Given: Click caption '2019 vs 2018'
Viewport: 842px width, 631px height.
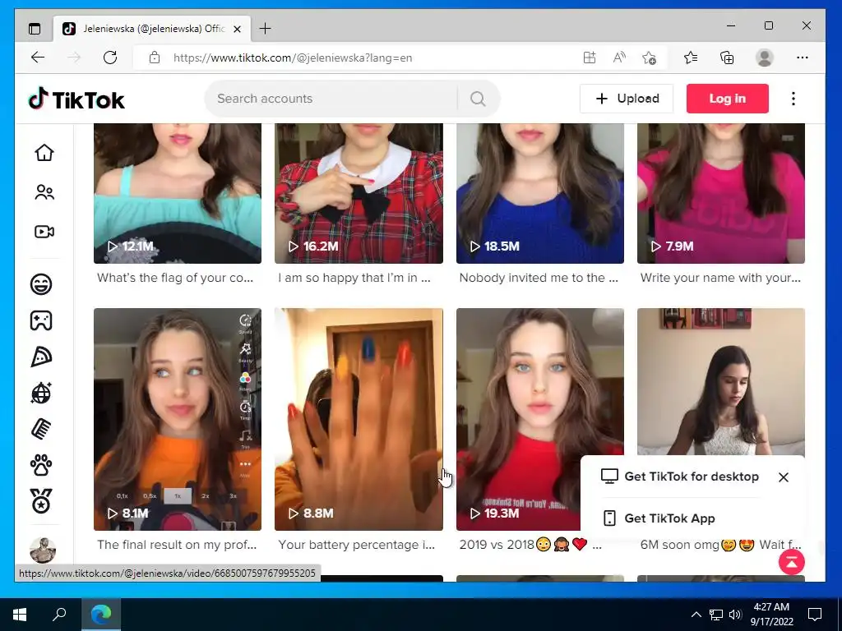Looking at the screenshot, I should pos(497,545).
